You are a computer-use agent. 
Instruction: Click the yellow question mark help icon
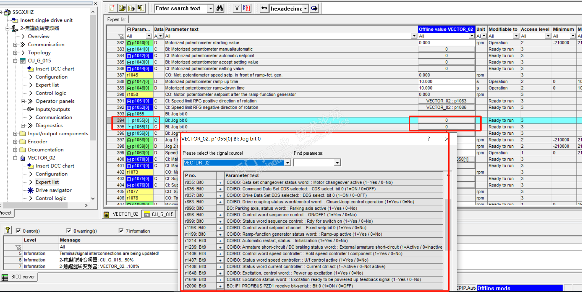point(8,230)
